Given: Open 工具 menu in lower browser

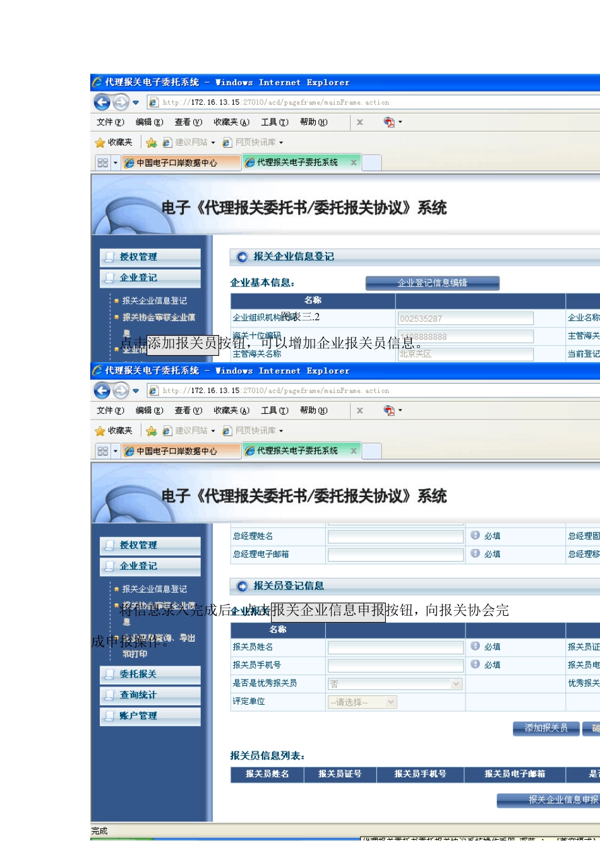Looking at the screenshot, I should tap(275, 410).
